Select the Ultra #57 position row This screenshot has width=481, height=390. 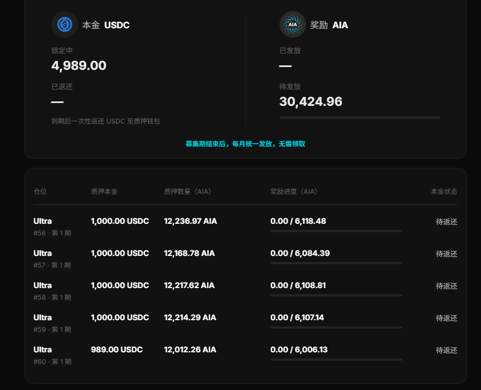pos(245,259)
